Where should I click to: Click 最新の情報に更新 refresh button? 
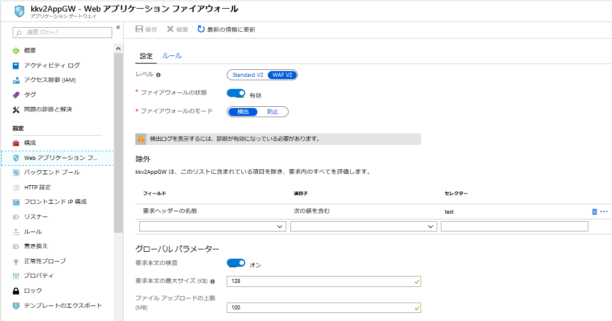[x=226, y=29]
